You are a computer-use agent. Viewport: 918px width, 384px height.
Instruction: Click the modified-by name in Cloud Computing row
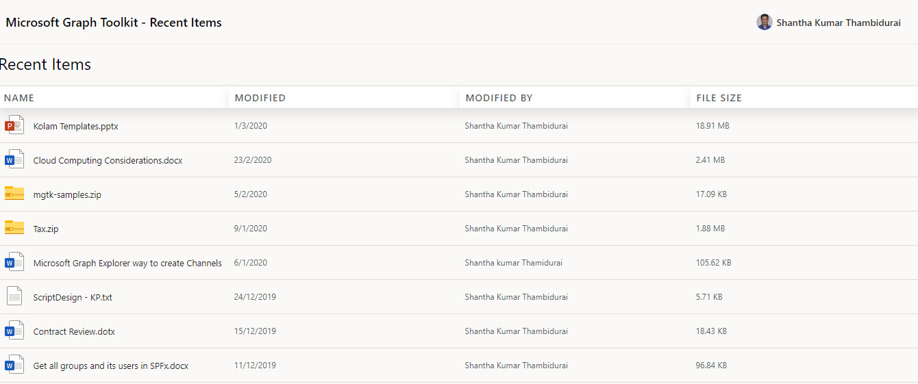516,160
